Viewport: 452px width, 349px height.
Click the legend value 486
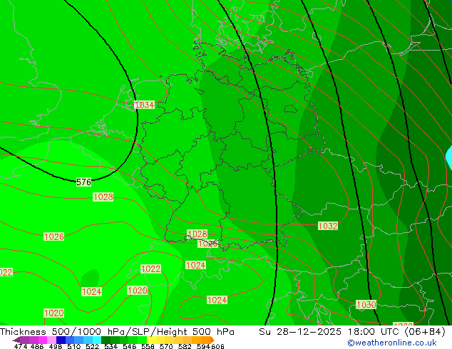[x=37, y=346]
